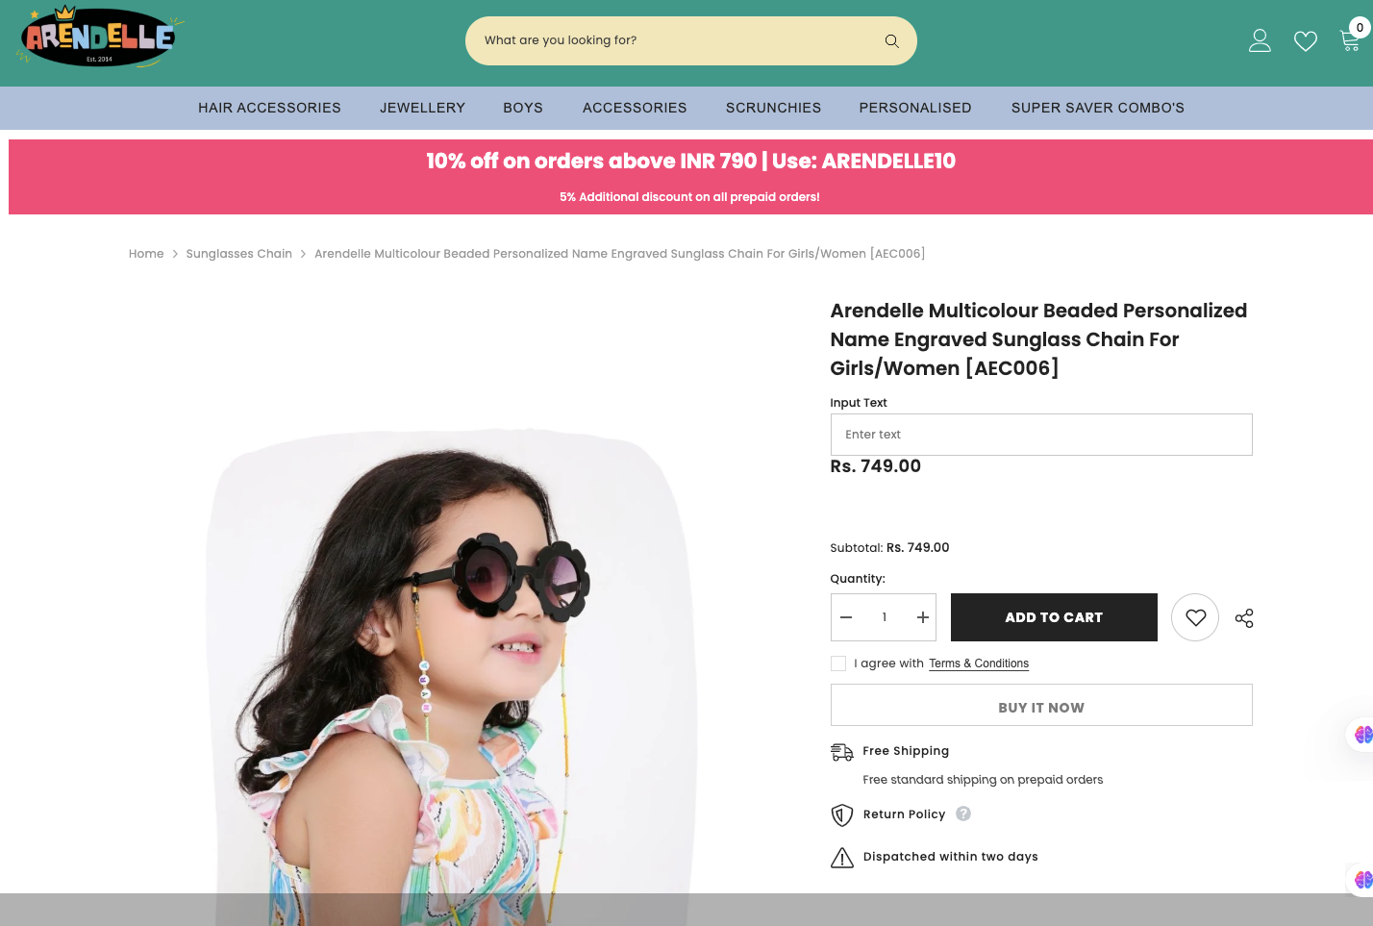1373x926 pixels.
Task: Open the Terms & Conditions link
Action: coord(979,663)
